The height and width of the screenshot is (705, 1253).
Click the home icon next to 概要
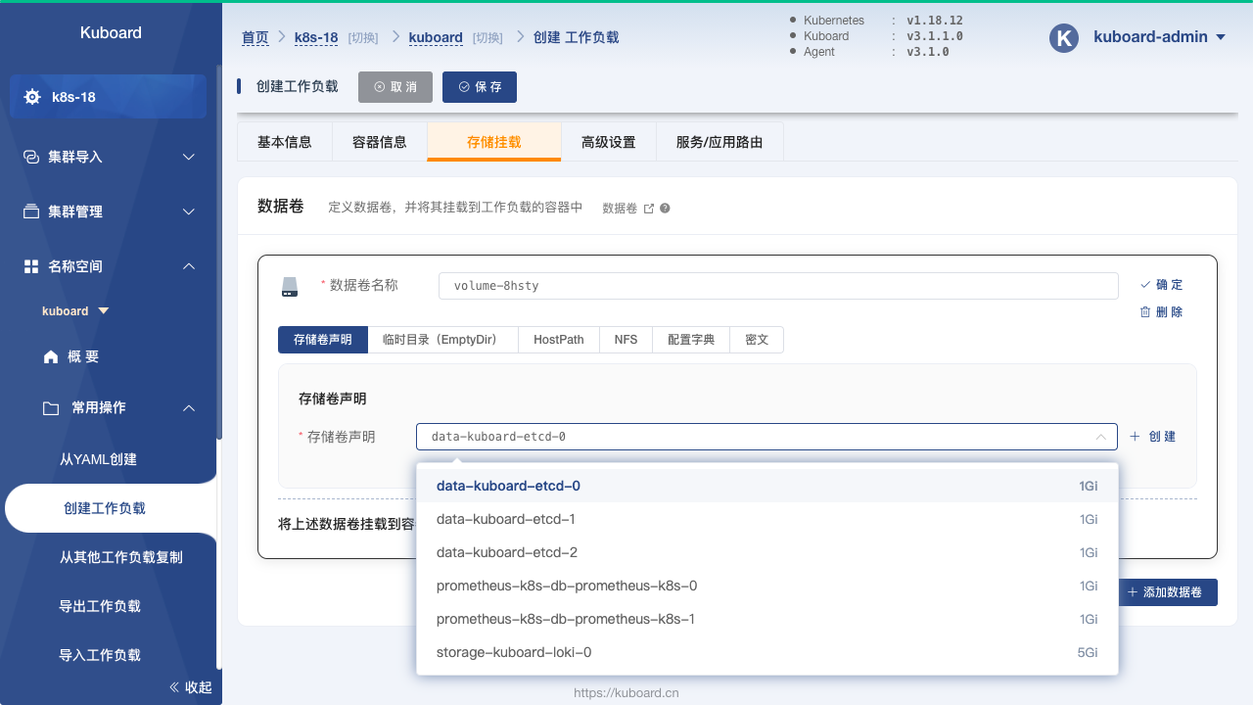coord(51,357)
